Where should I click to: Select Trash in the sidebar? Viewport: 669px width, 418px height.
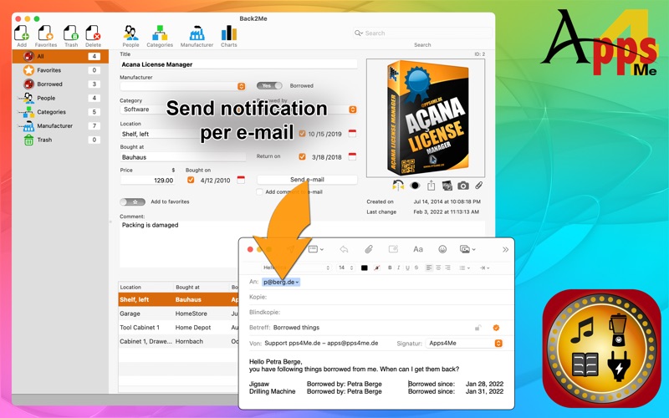click(60, 140)
